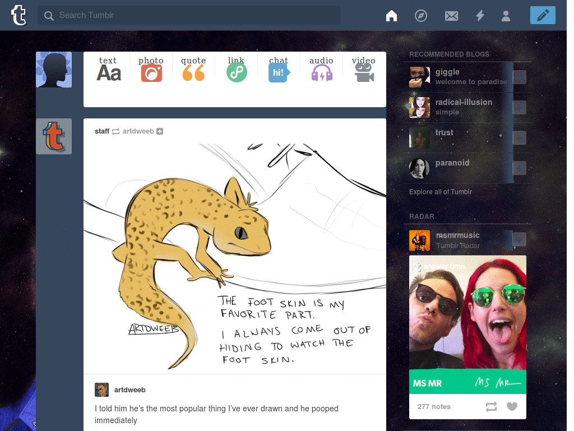Create a new audio post

coord(321,69)
